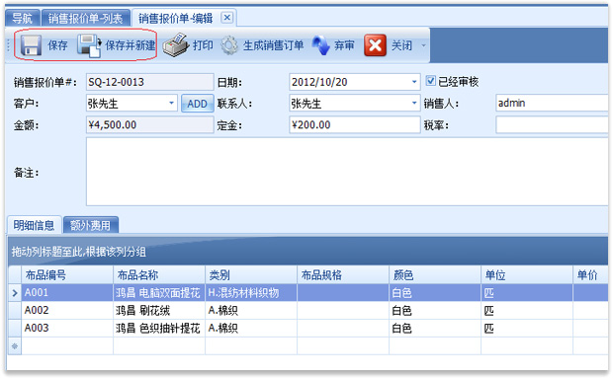The image size is (613, 378).
Task: Click inside the 备注 text area
Action: tap(347, 172)
